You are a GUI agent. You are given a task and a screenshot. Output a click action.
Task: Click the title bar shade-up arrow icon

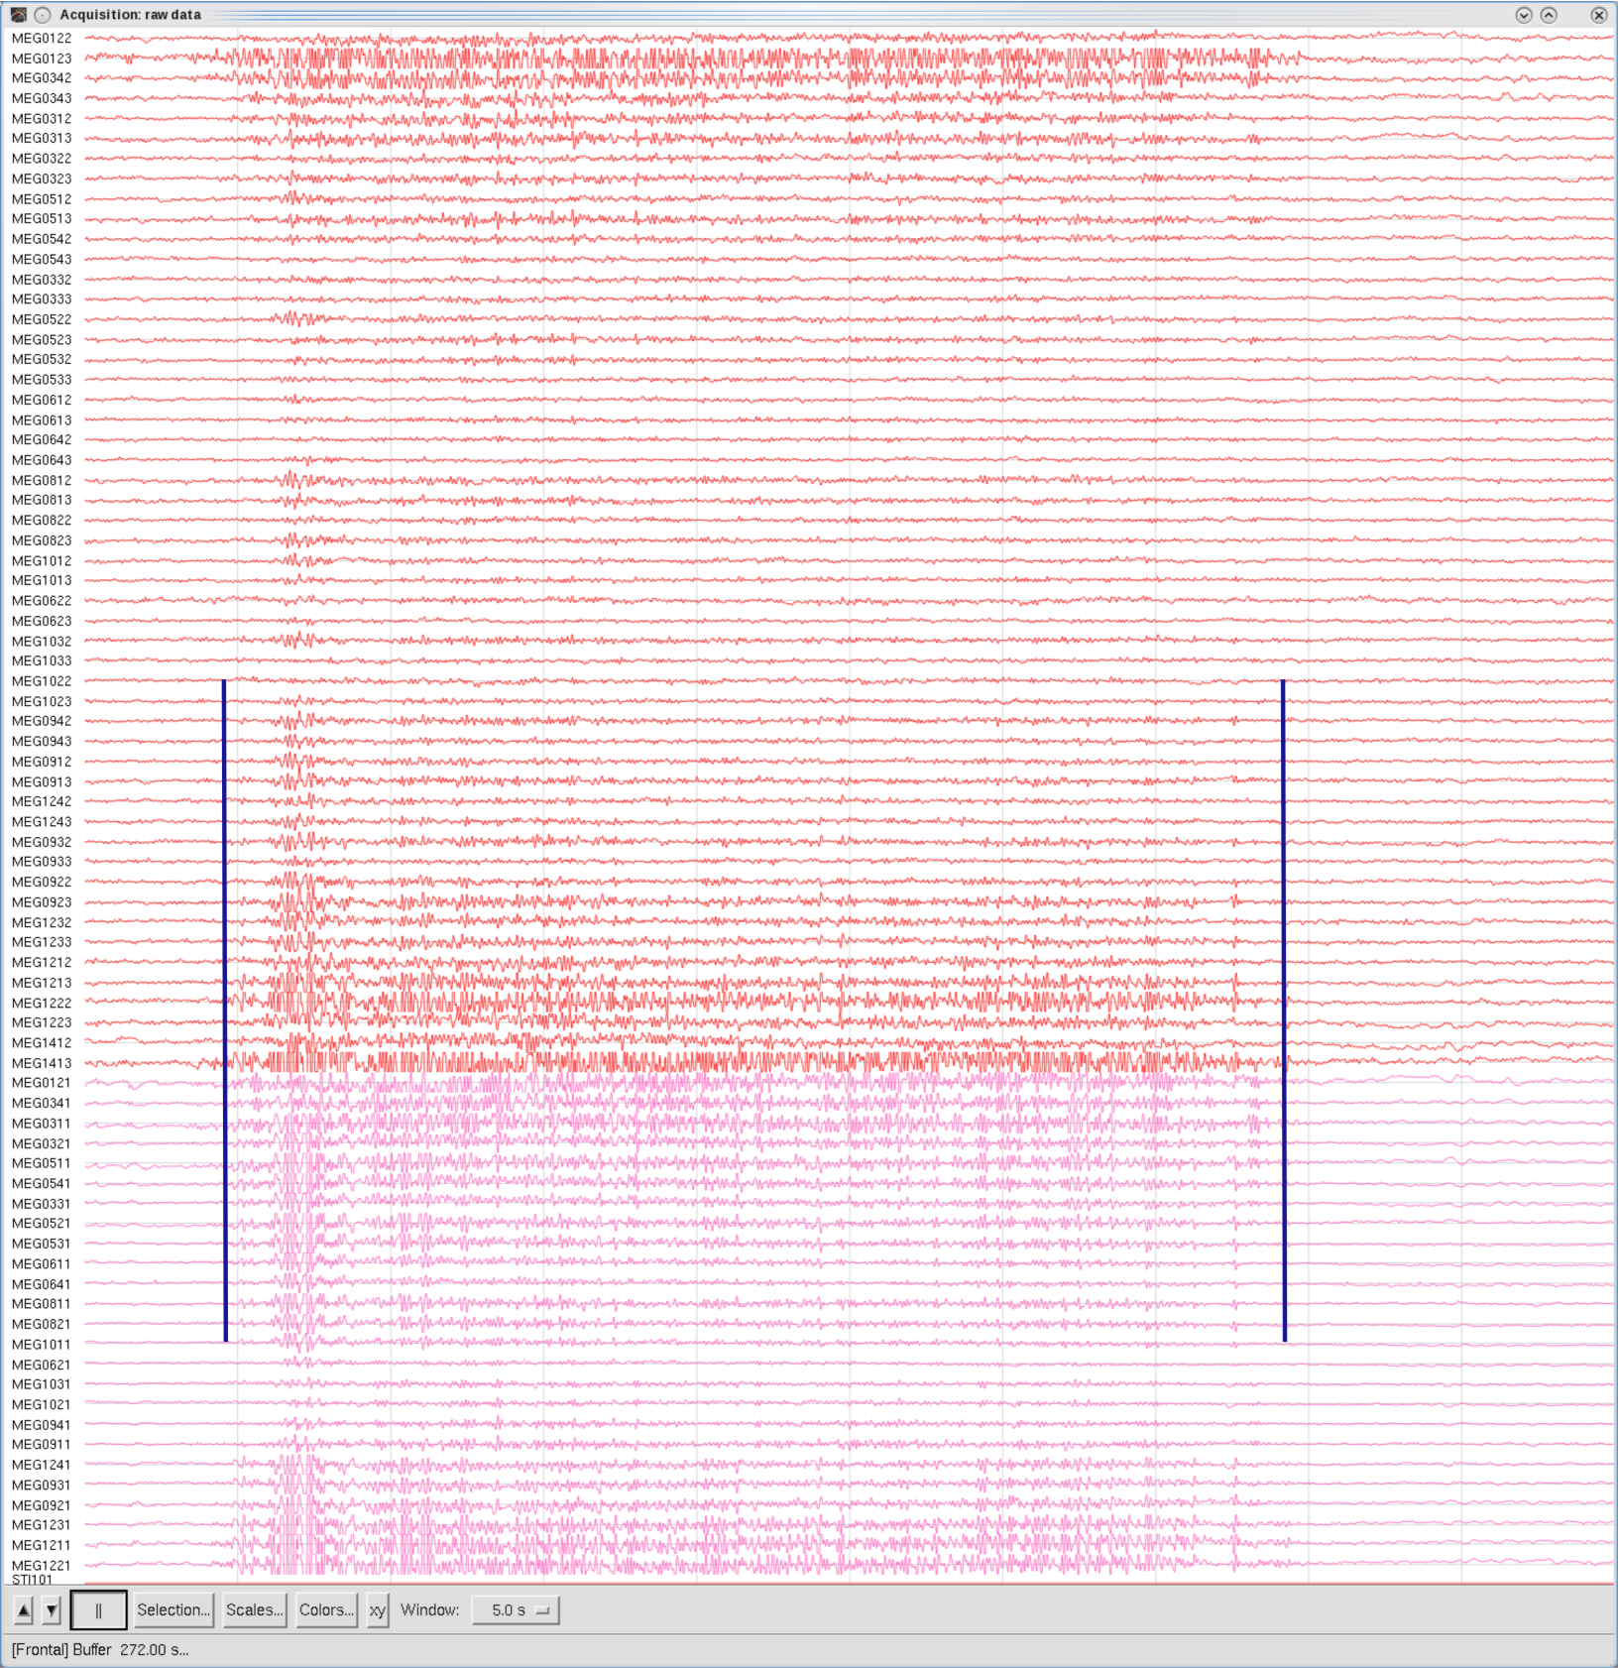click(1549, 15)
